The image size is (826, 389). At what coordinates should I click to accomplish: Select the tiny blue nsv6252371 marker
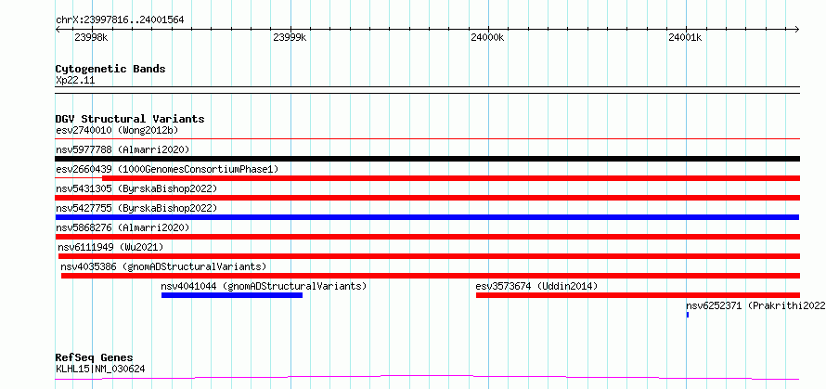pyautogui.click(x=688, y=315)
